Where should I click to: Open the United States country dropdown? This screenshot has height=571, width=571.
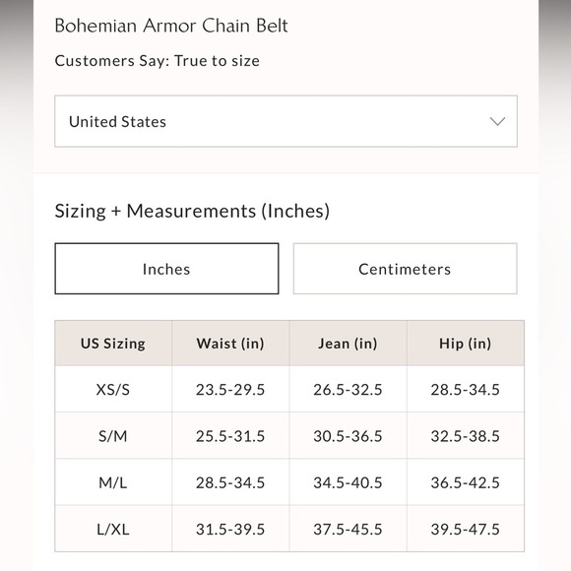click(285, 121)
